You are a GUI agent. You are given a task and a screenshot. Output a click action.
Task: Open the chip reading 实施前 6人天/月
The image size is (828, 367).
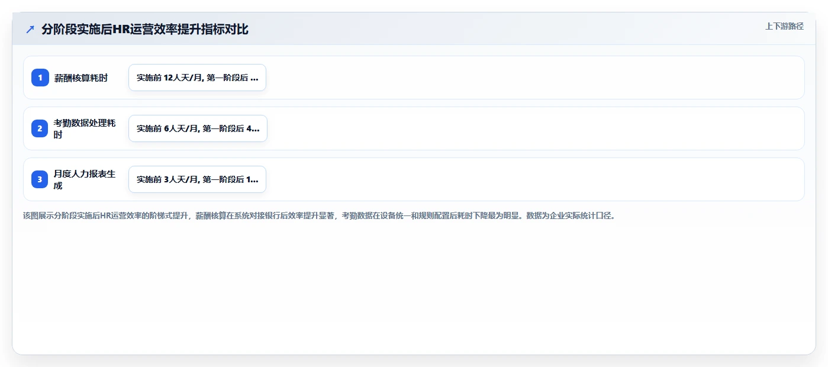pyautogui.click(x=198, y=128)
